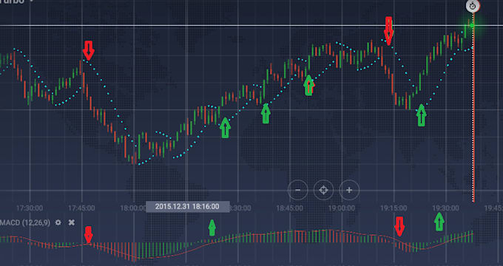
Task: Click the expiration timer clock icon
Action: click(473, 6)
